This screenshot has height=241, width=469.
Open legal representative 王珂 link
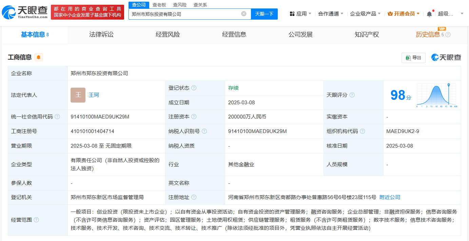click(x=94, y=95)
